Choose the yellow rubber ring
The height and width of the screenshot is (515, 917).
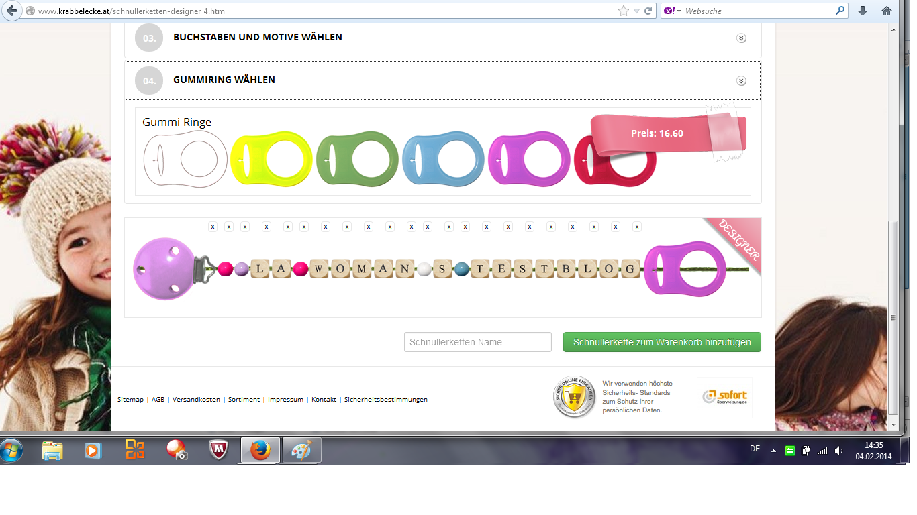271,159
